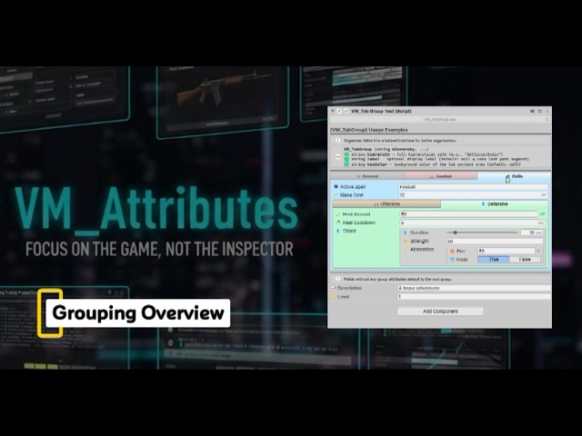Click the red code snippet icon
The width and height of the screenshot is (582, 436).
click(337, 157)
